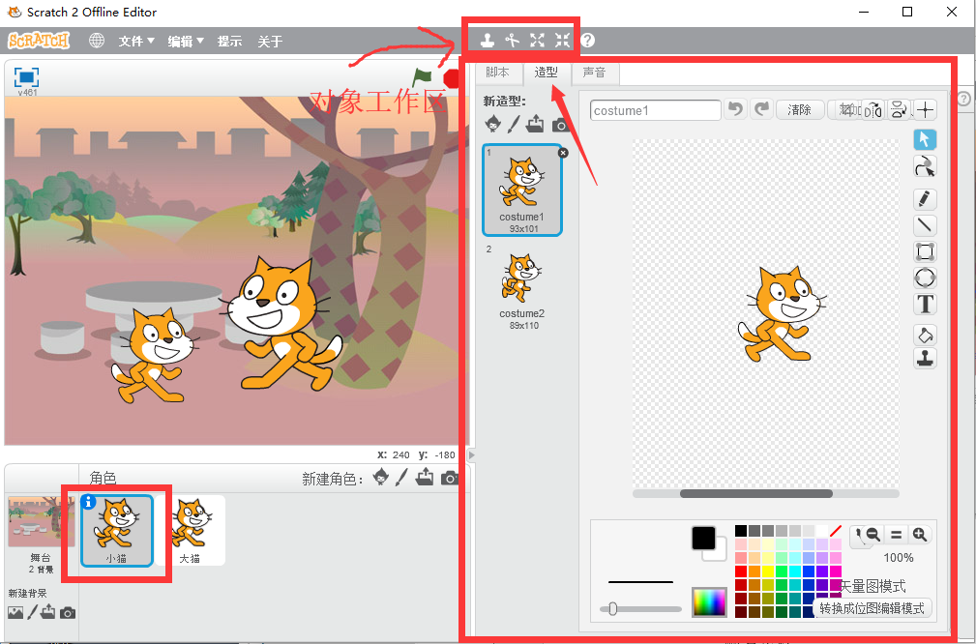
Task: Take new backdrop from camera
Action: (x=68, y=613)
